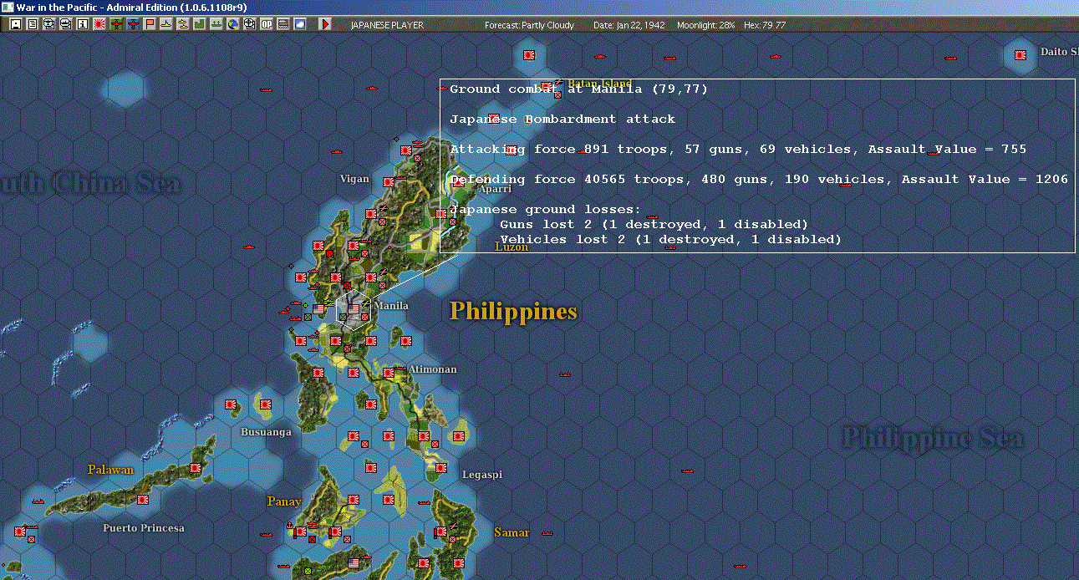
Task: Click the Luzon island label
Action: pos(512,247)
